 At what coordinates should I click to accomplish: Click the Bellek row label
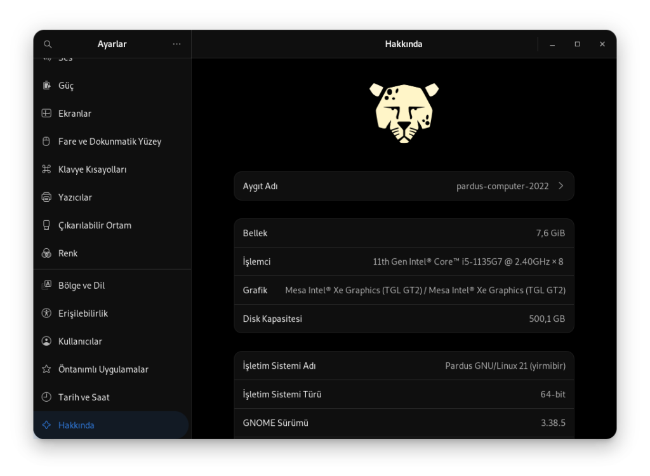pyautogui.click(x=255, y=233)
